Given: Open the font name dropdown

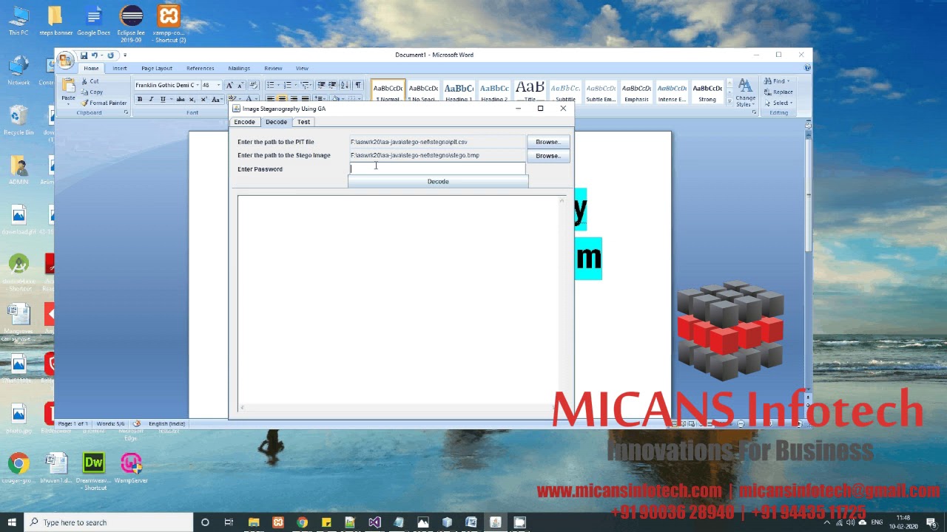Looking at the screenshot, I should [198, 85].
